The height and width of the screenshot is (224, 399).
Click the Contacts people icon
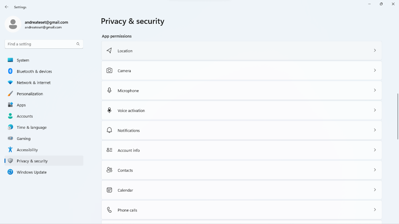pyautogui.click(x=109, y=170)
